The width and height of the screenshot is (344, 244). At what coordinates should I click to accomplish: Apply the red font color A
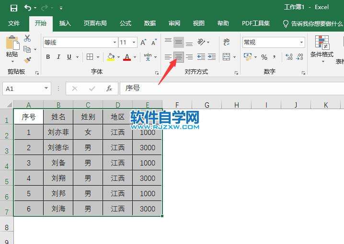pos(127,57)
